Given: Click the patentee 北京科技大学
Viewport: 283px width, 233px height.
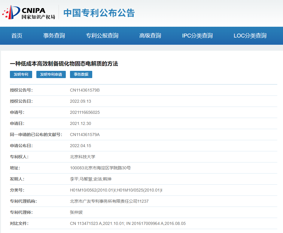Looking at the screenshot, I should 83,157.
